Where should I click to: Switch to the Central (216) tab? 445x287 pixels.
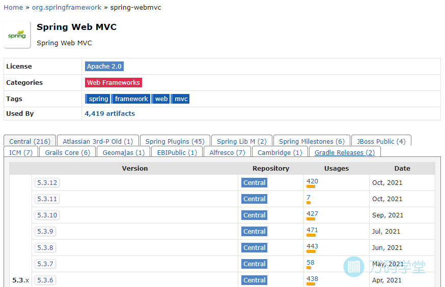30,142
